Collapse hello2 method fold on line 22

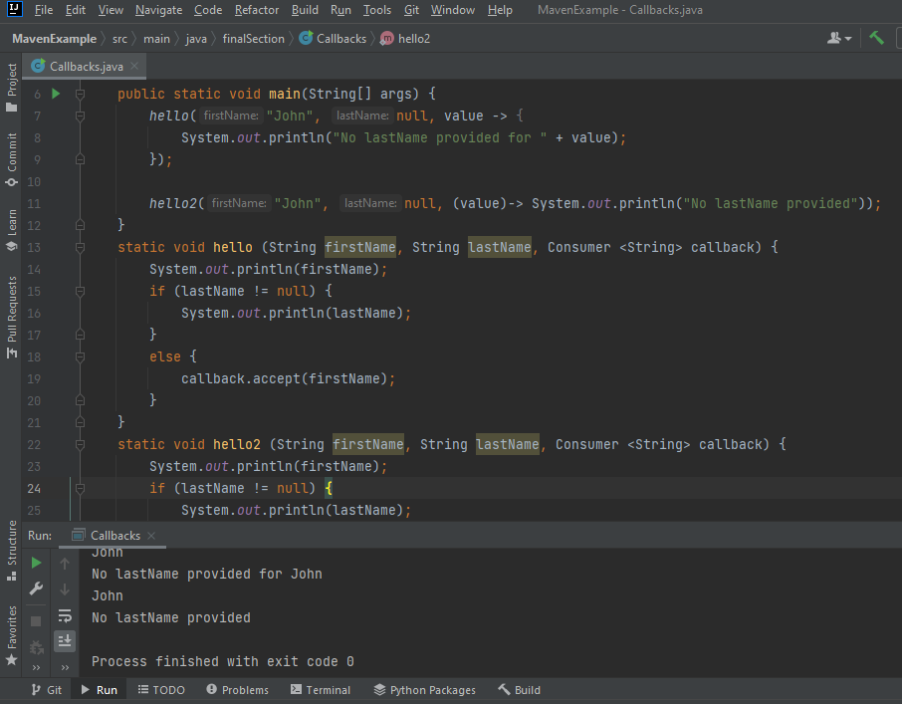[80, 444]
